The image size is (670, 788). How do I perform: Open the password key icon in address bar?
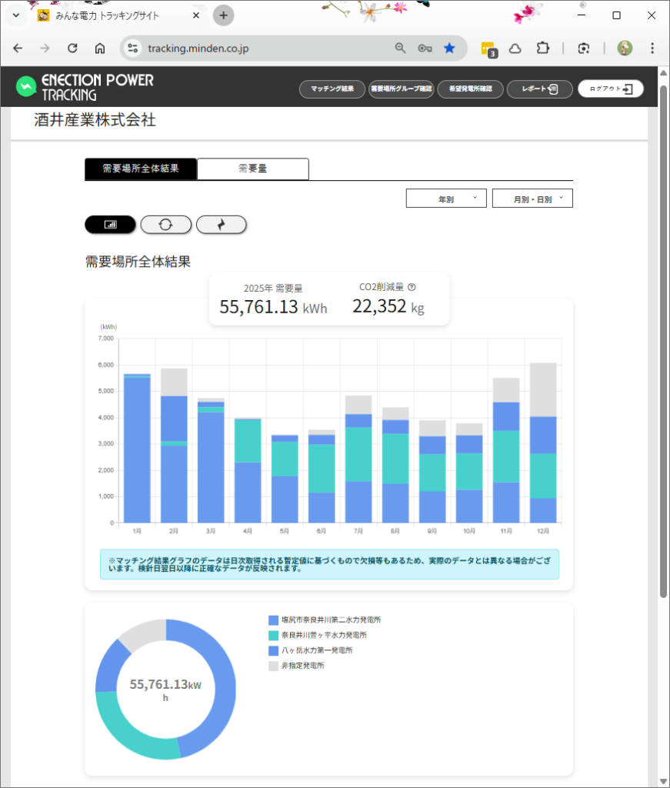click(425, 48)
